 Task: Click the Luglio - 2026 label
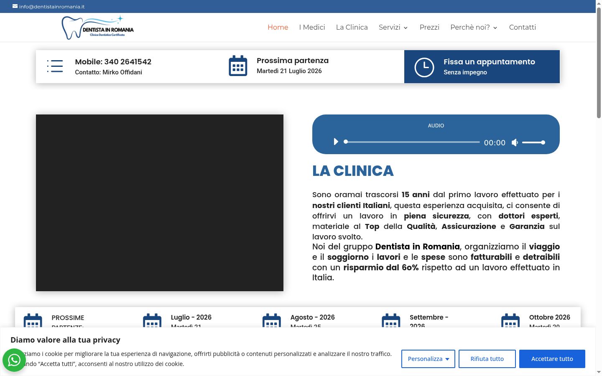191,318
